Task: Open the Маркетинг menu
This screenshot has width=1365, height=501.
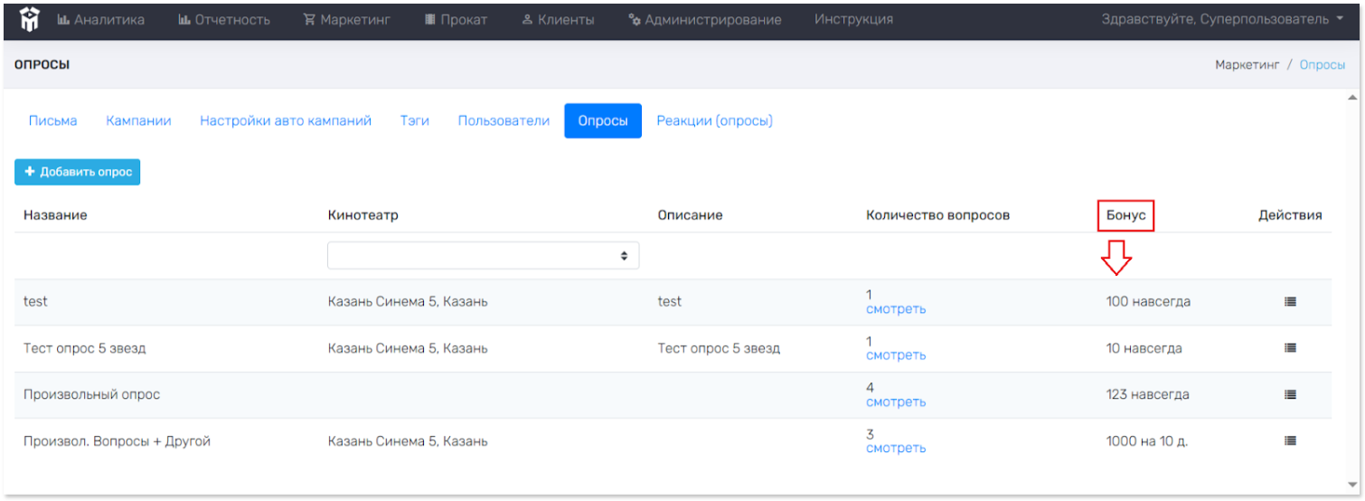Action: click(x=346, y=19)
